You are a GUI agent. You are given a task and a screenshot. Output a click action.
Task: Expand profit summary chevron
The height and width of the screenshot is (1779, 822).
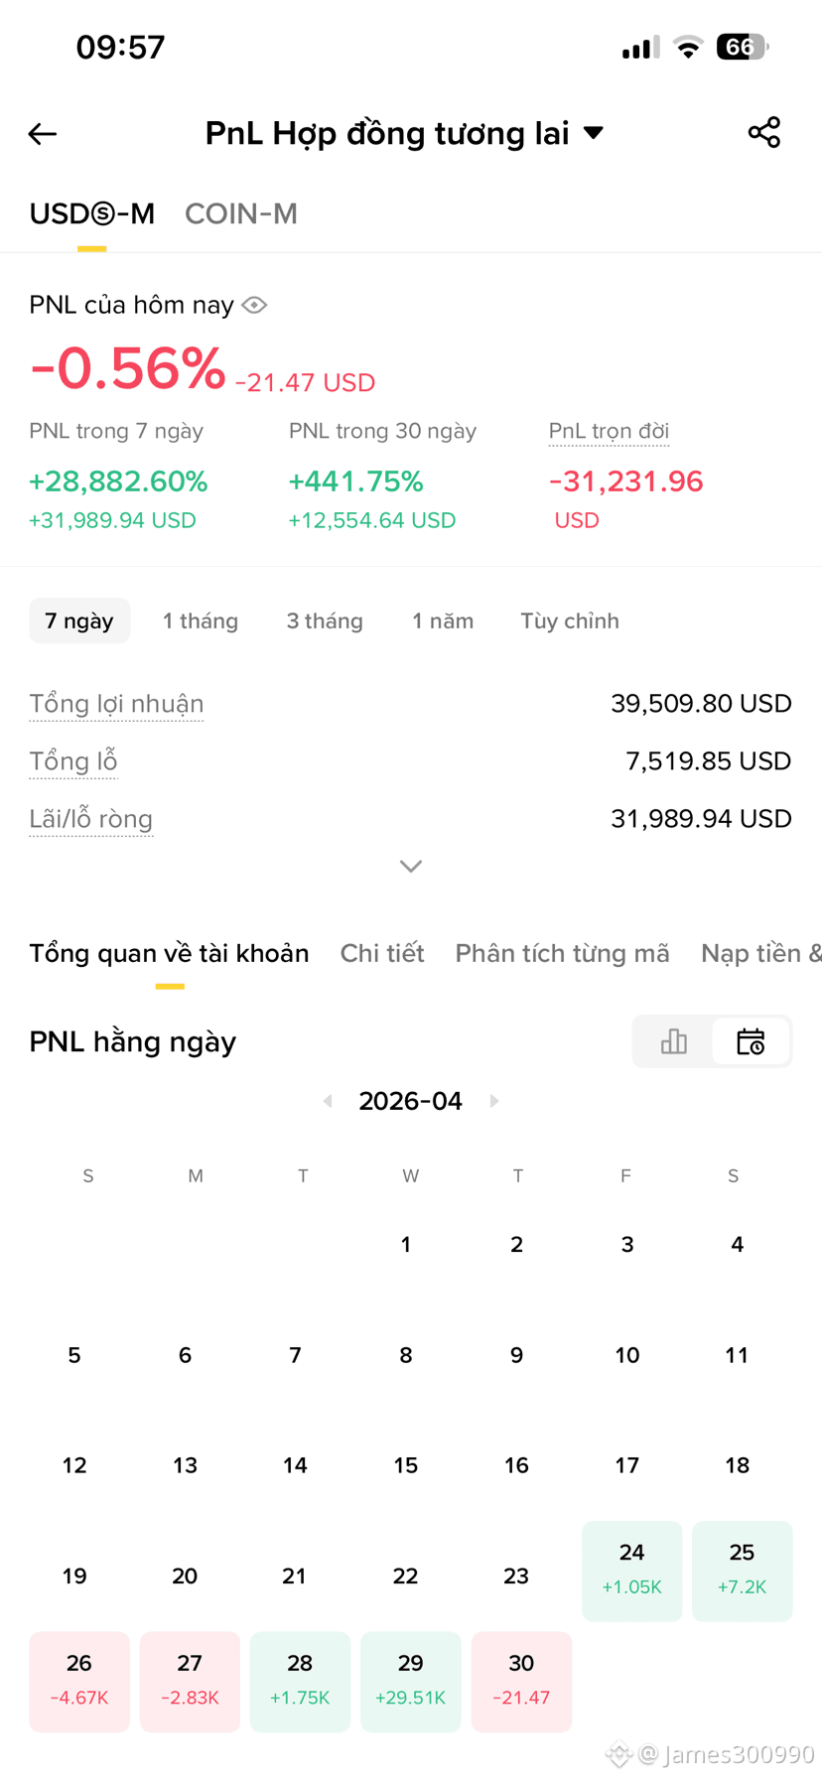[x=411, y=867]
